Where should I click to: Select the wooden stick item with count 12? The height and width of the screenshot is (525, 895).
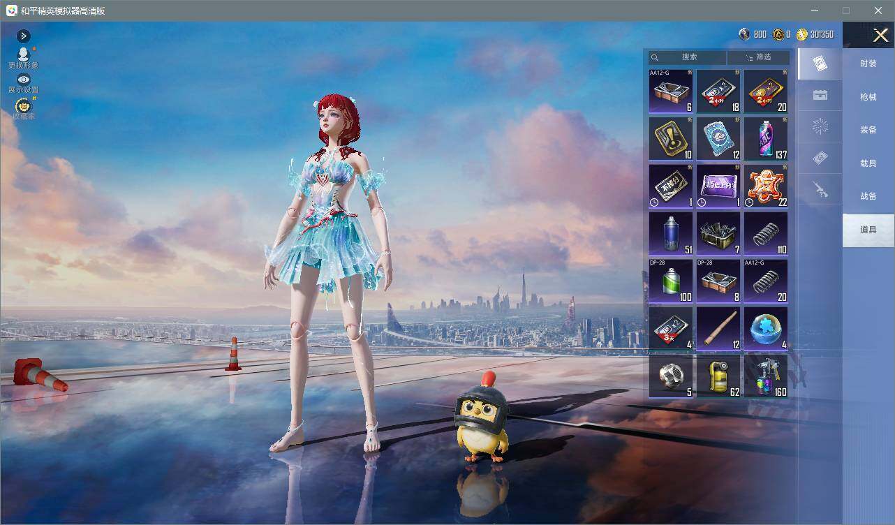point(718,328)
